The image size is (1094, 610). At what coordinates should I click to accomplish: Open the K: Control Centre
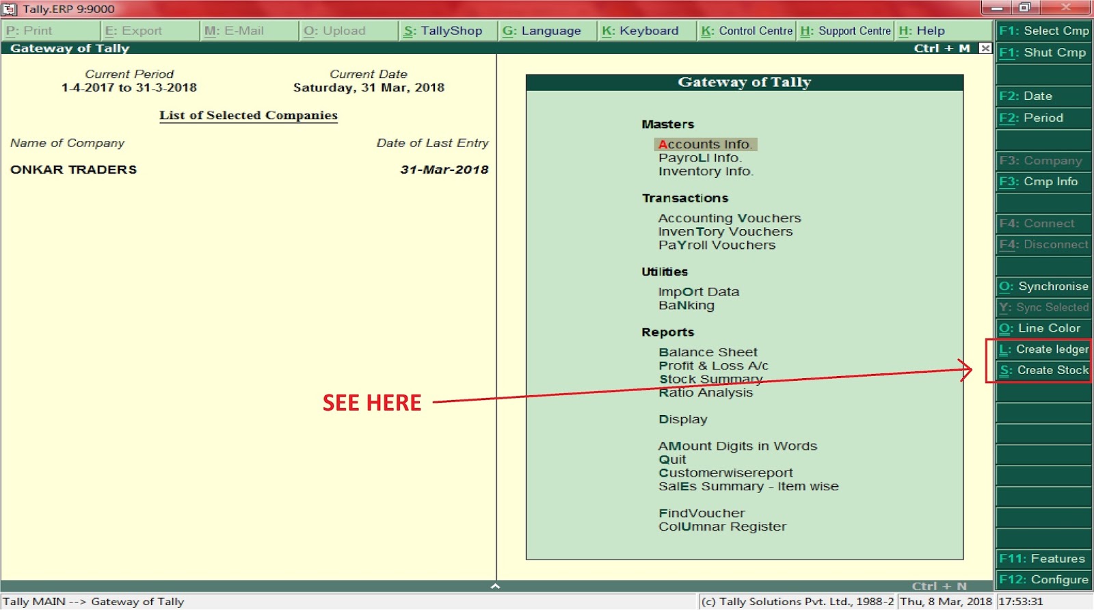pyautogui.click(x=747, y=31)
